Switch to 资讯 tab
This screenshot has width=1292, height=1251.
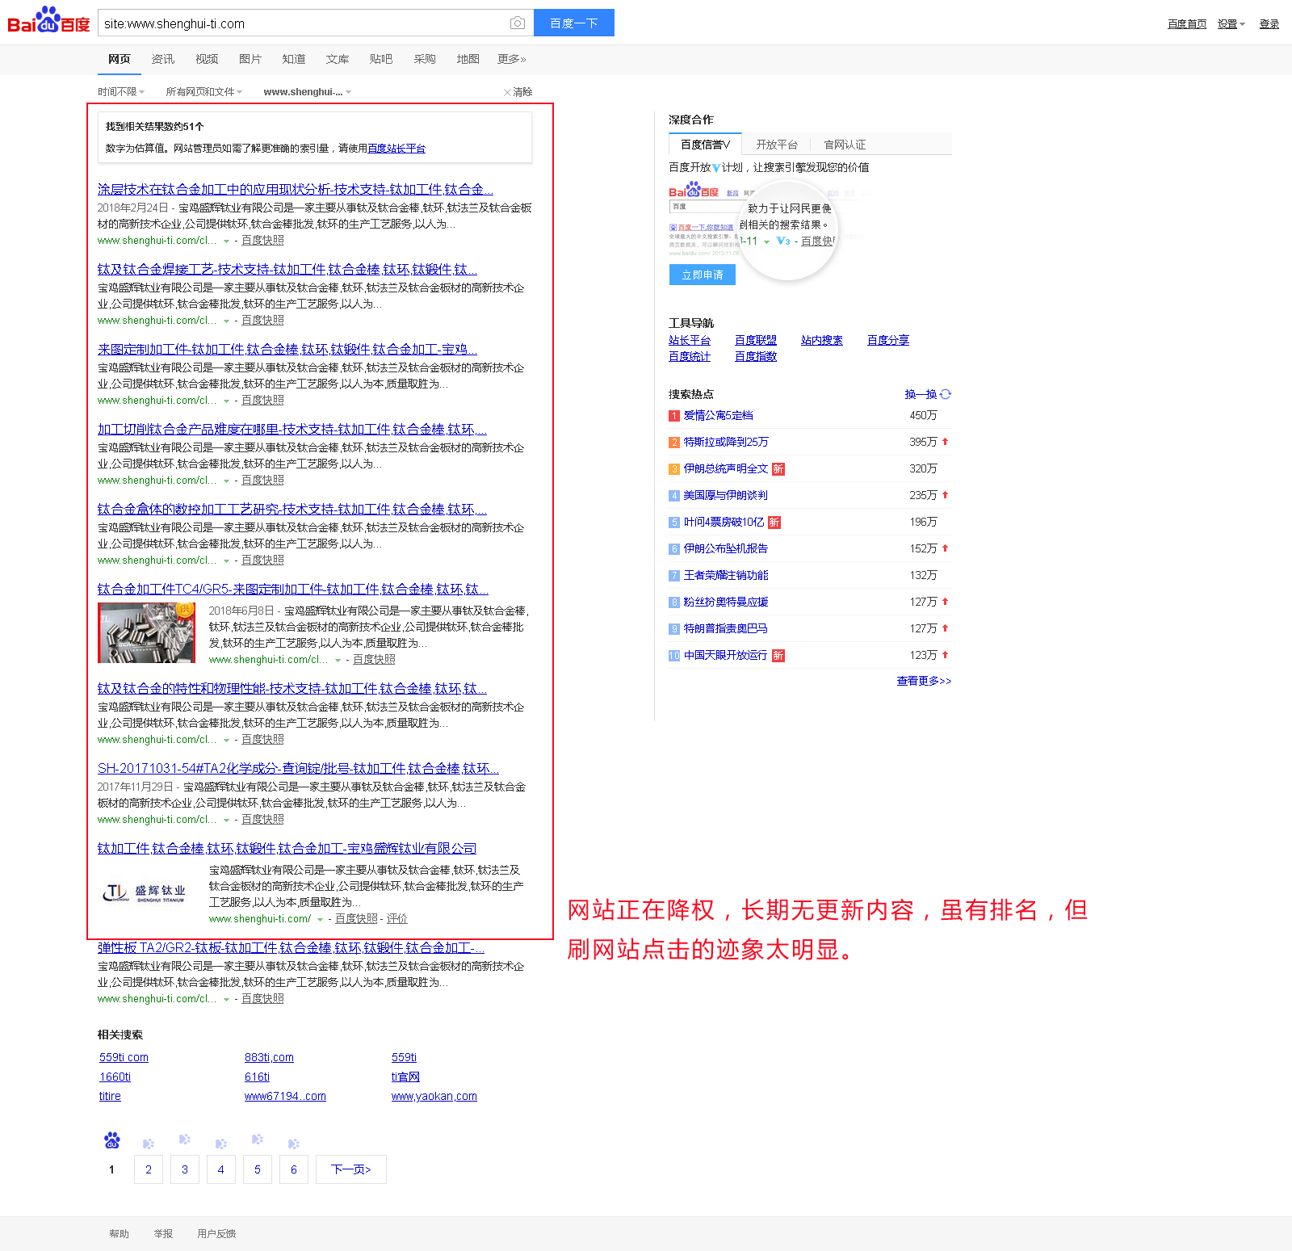[x=163, y=59]
